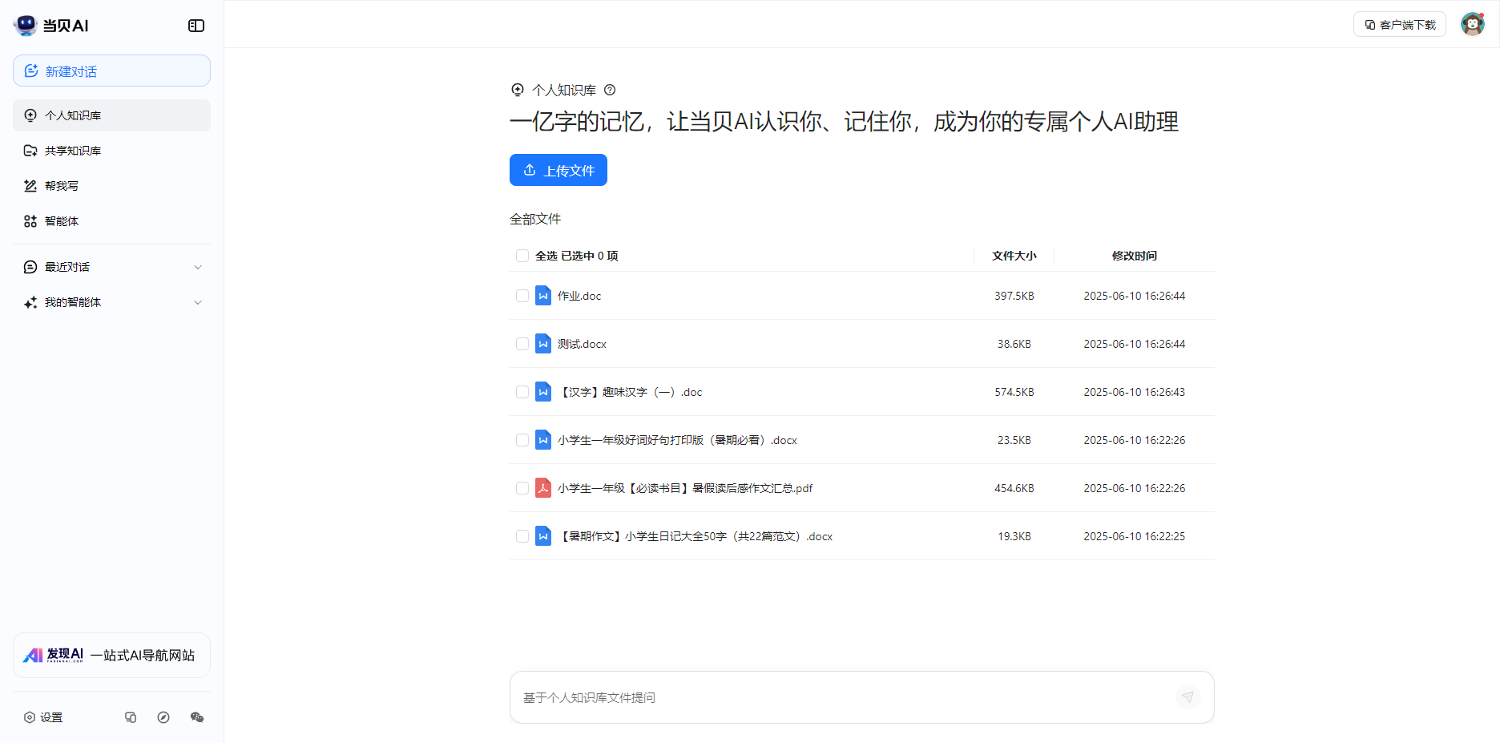Collapse the sidebar with the panel toggle icon
The height and width of the screenshot is (743, 1500).
click(196, 26)
